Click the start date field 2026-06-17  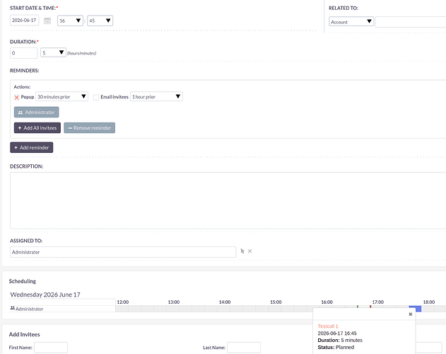[25, 21]
